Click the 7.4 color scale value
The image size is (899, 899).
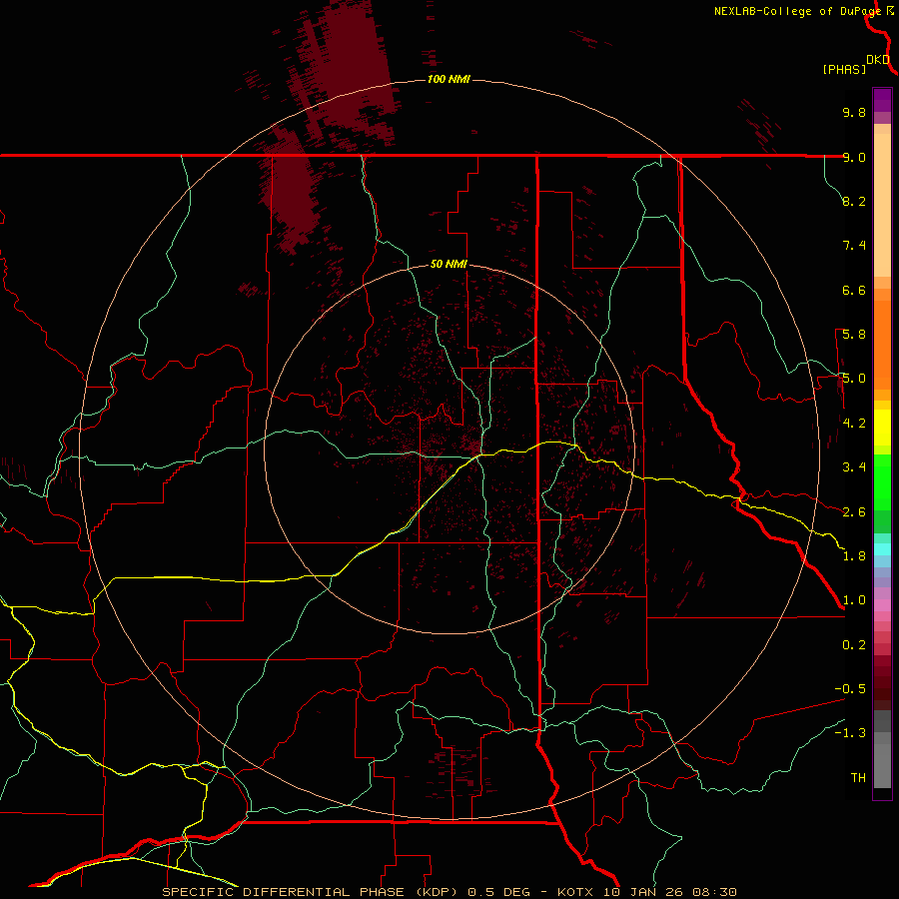pyautogui.click(x=854, y=246)
